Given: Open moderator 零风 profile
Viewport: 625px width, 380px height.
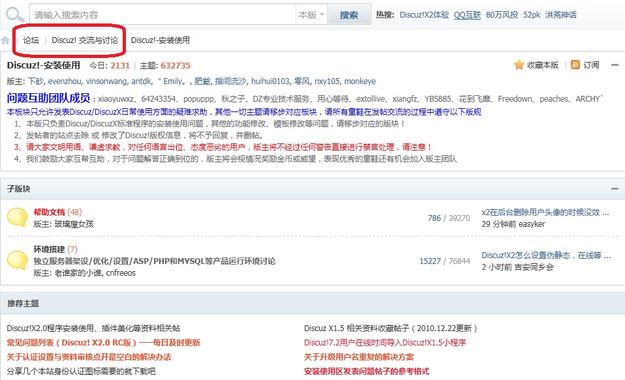Looking at the screenshot, I should 302,81.
